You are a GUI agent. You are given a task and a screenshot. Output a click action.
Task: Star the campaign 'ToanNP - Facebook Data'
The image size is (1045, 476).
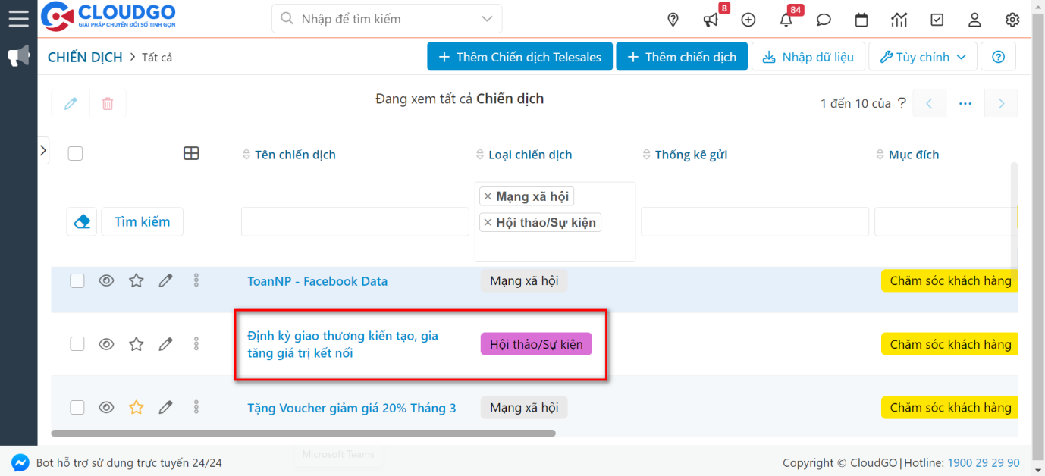(x=136, y=280)
